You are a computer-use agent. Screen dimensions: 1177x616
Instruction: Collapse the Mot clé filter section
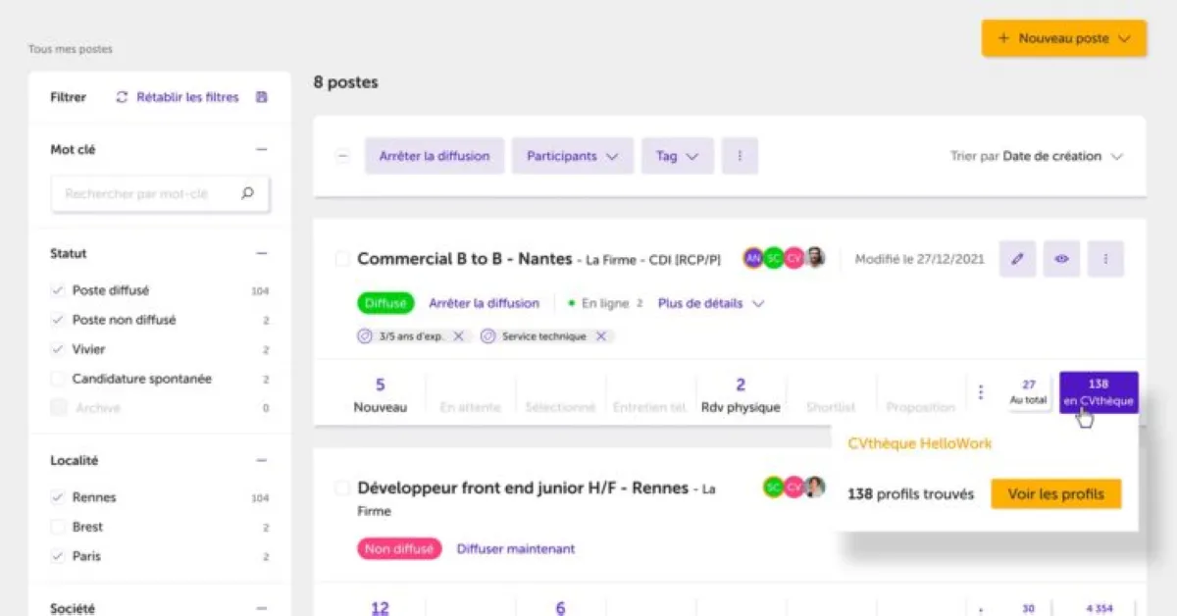[262, 150]
